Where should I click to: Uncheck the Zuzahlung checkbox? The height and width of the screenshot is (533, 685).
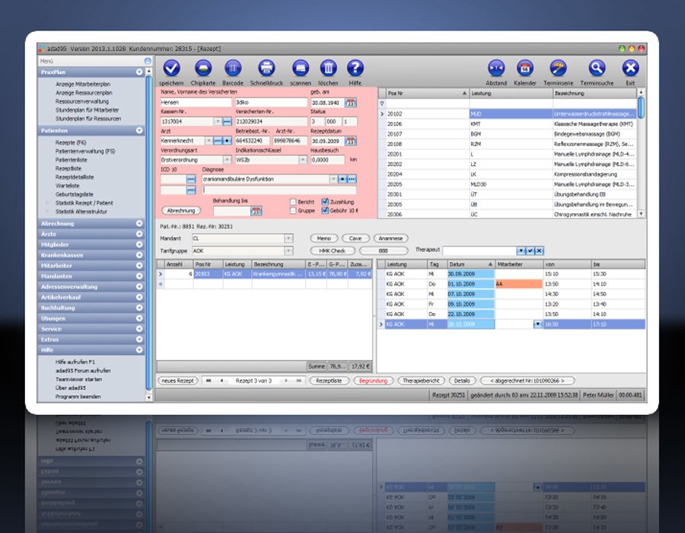pos(326,202)
